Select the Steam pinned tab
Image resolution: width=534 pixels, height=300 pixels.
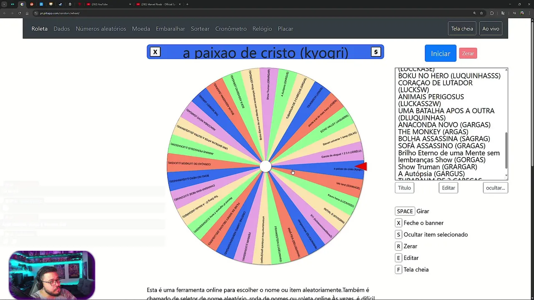point(60,4)
